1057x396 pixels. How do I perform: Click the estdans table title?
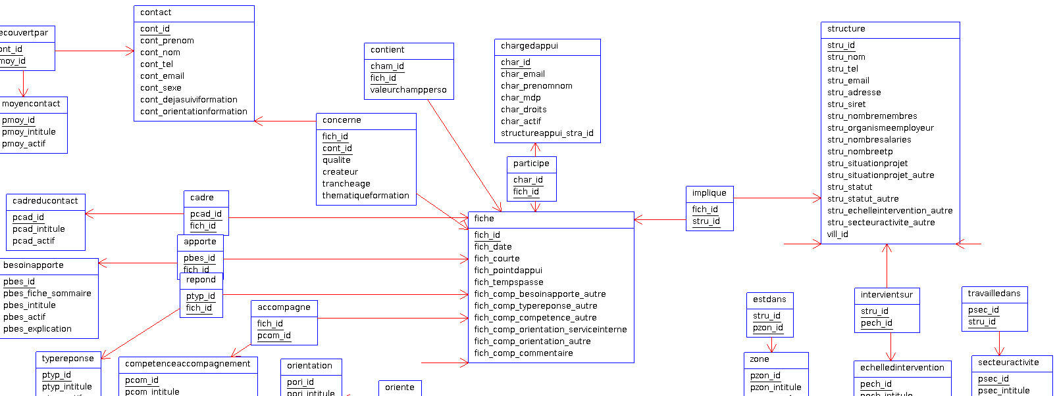coord(769,299)
